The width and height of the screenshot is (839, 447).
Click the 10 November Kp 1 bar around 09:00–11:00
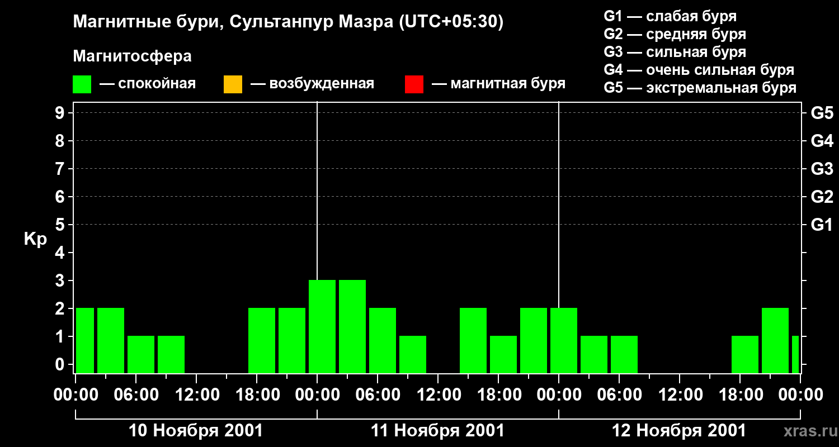pyautogui.click(x=171, y=354)
